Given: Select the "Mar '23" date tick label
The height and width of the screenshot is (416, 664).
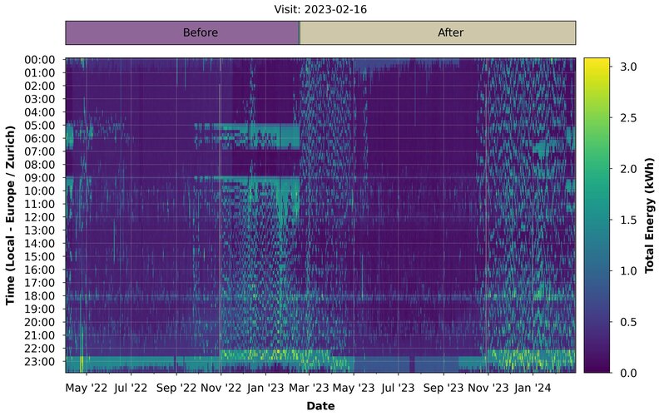Looking at the screenshot, I should pyautogui.click(x=310, y=388).
